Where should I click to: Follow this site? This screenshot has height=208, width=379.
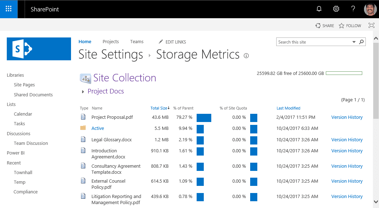click(x=349, y=25)
